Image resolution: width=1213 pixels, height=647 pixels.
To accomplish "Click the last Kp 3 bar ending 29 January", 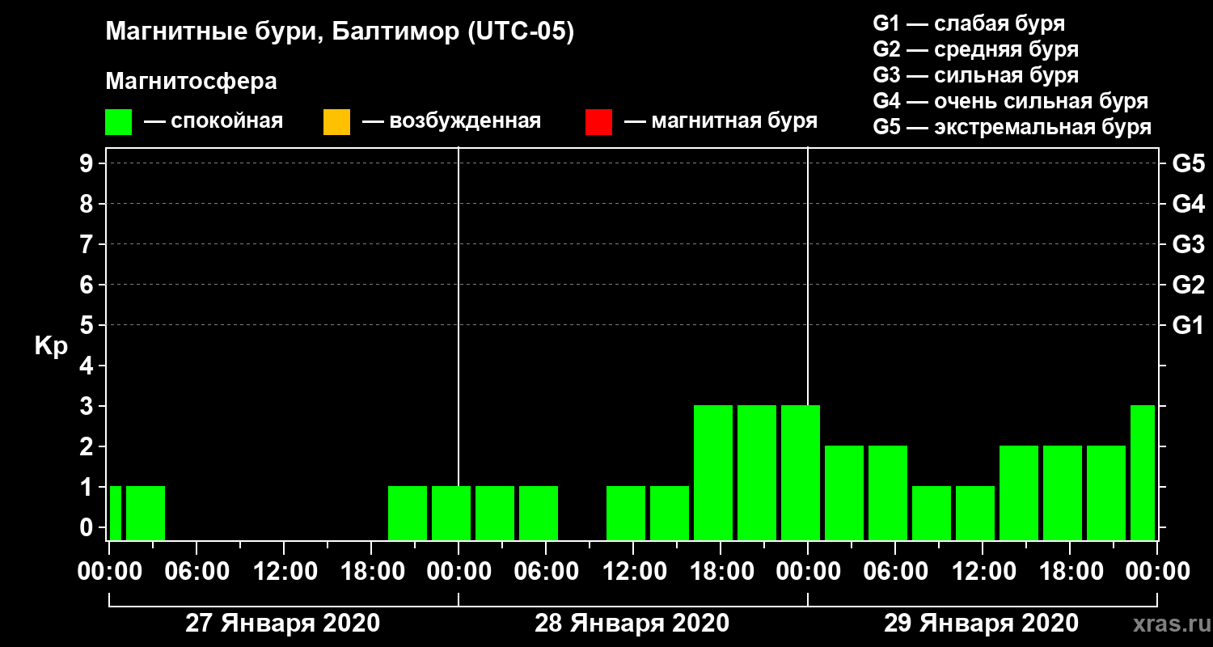I will [x=1143, y=472].
